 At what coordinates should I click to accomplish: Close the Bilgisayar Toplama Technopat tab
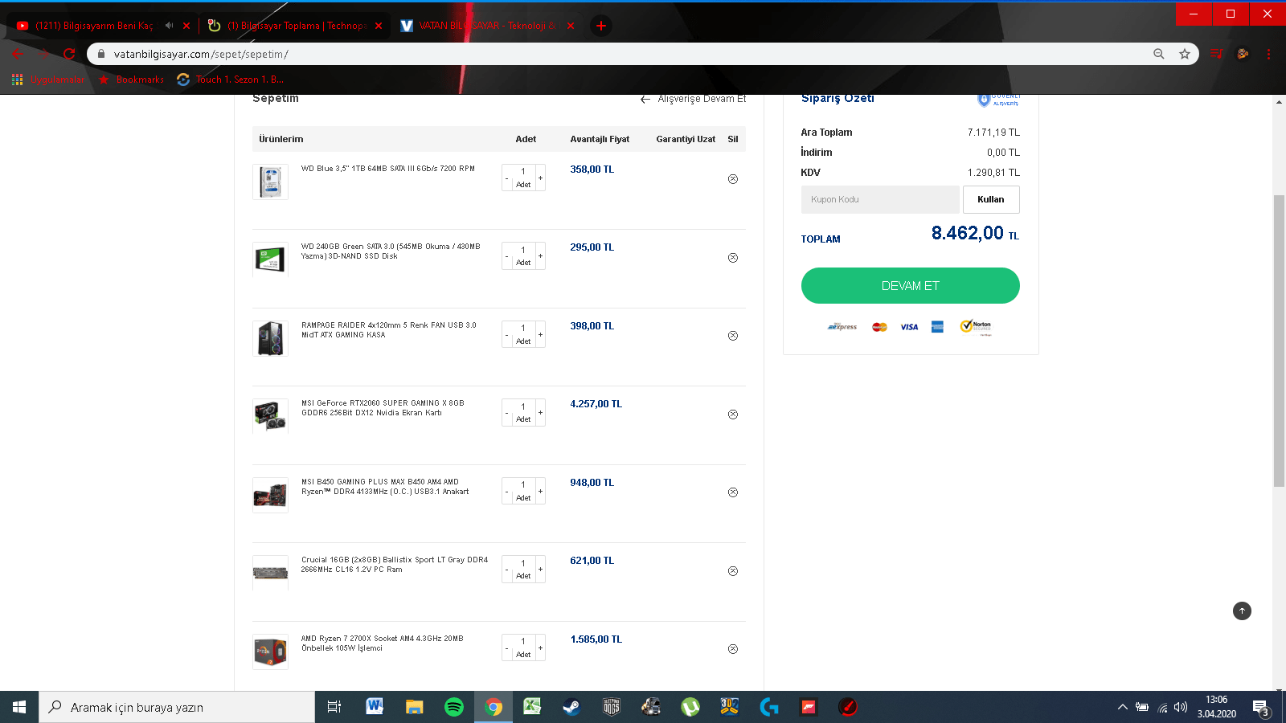coord(379,26)
